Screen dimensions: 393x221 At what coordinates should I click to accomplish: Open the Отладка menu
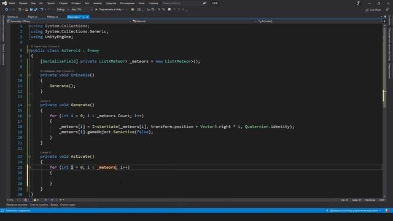coord(76,3)
